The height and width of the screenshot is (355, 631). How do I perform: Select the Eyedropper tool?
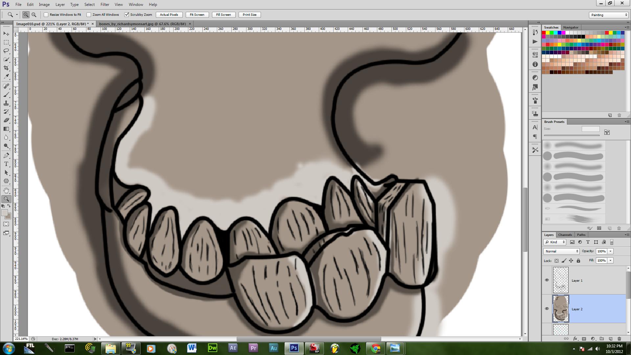pyautogui.click(x=6, y=77)
